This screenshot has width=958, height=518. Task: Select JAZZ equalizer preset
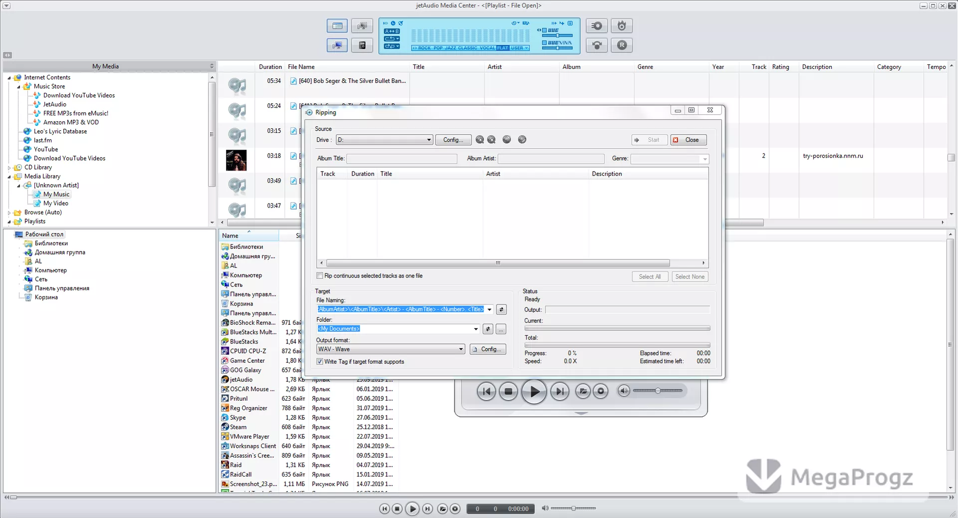[x=450, y=48]
